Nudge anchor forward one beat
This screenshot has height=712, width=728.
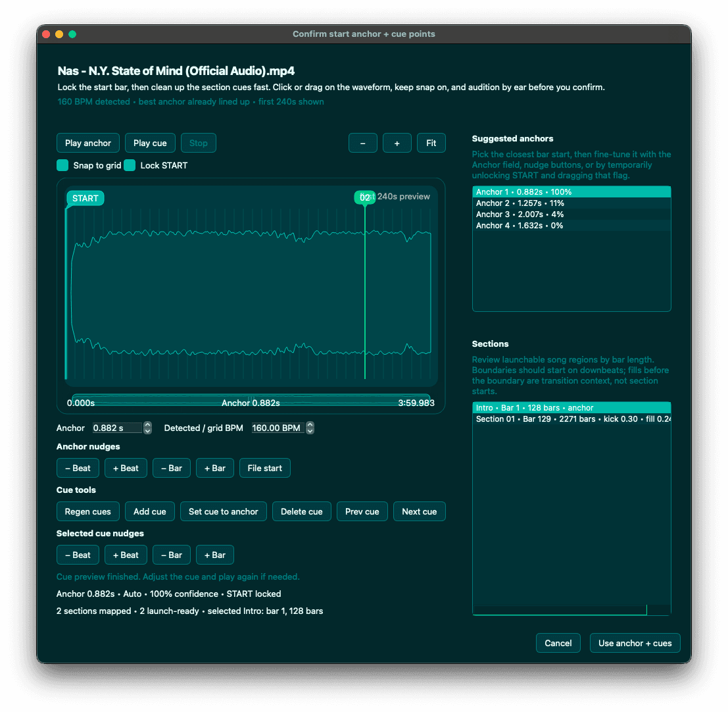[x=126, y=468]
